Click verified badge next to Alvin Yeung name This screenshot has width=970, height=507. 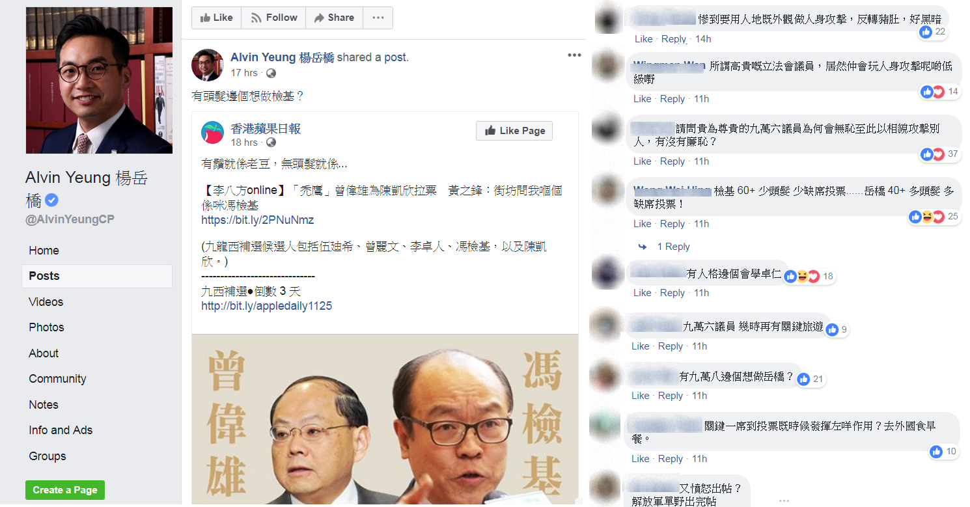(x=51, y=199)
